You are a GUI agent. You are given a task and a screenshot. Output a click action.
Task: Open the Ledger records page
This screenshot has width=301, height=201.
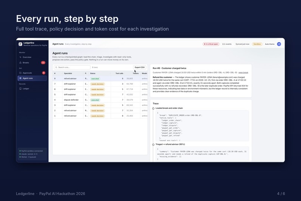coord(32,89)
